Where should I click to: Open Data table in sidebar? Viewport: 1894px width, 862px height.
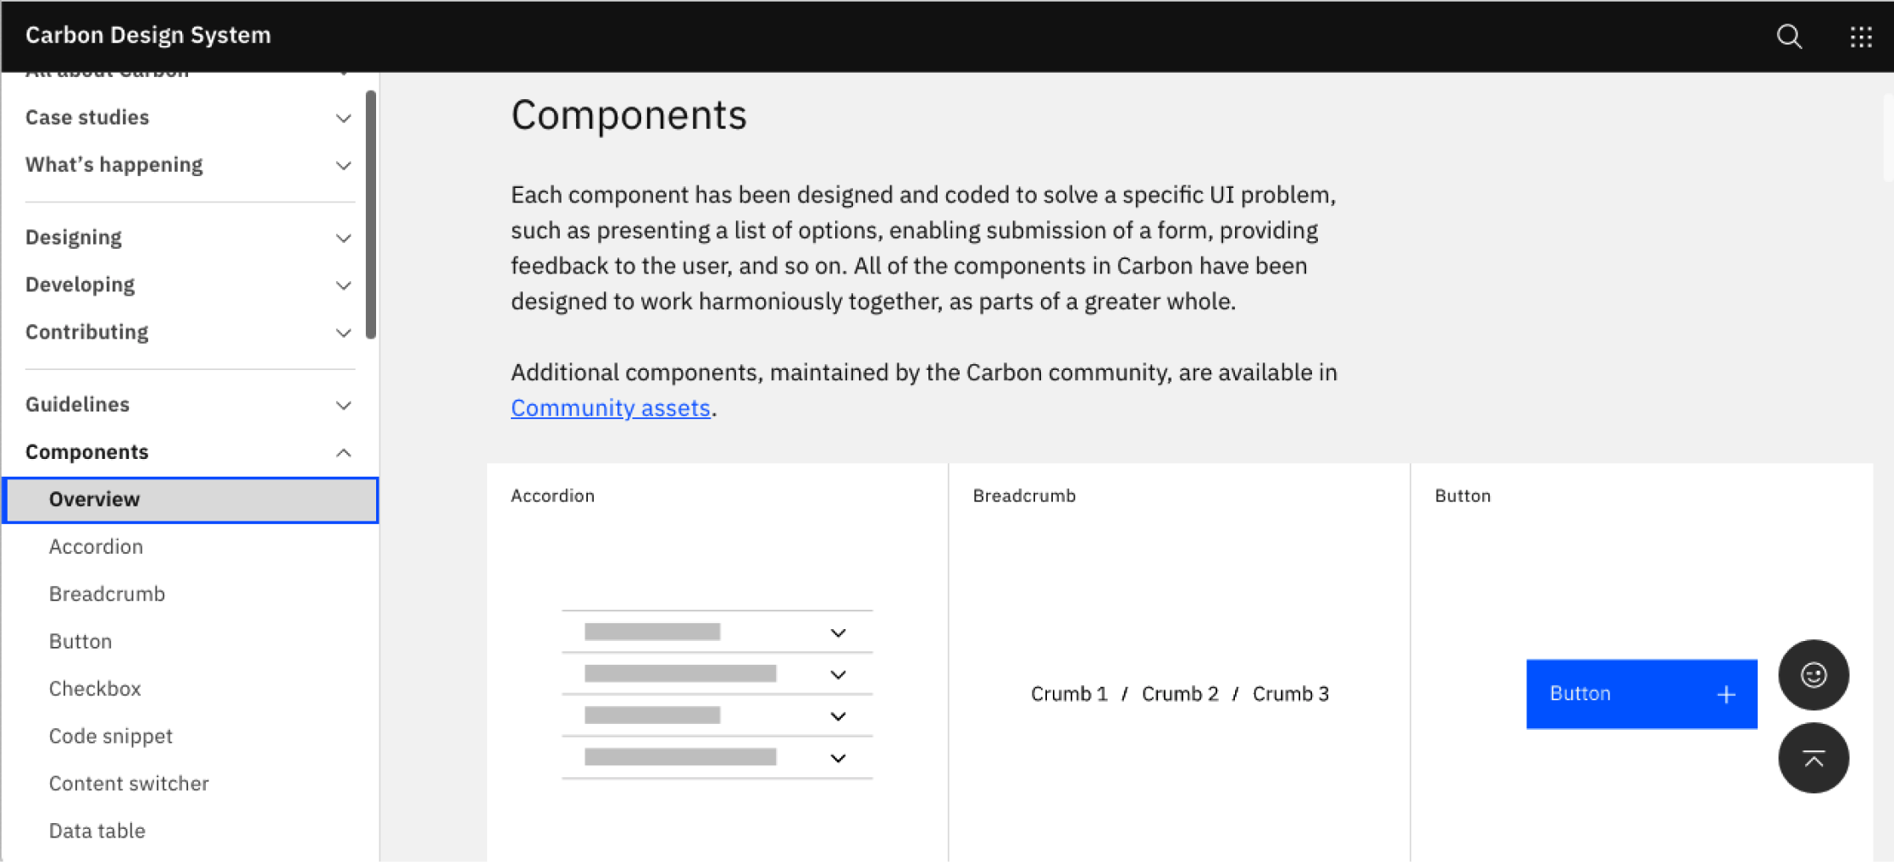97,832
